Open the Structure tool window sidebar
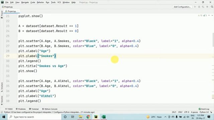Screen dimensions: 214x120 [2, 87]
